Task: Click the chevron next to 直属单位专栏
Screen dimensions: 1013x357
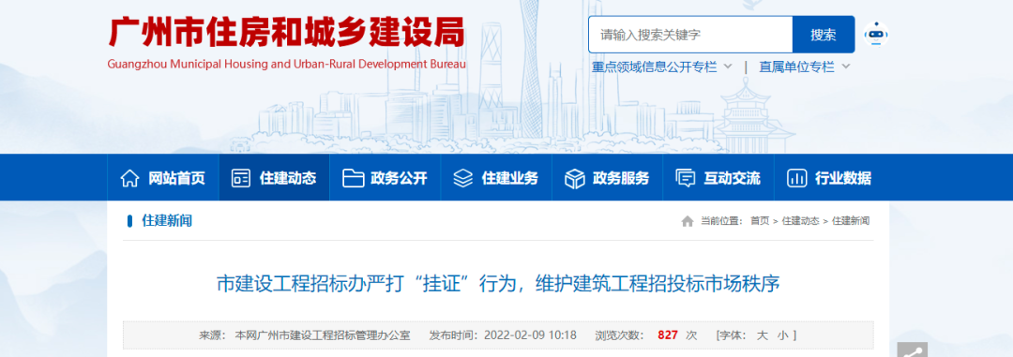Action: point(846,67)
